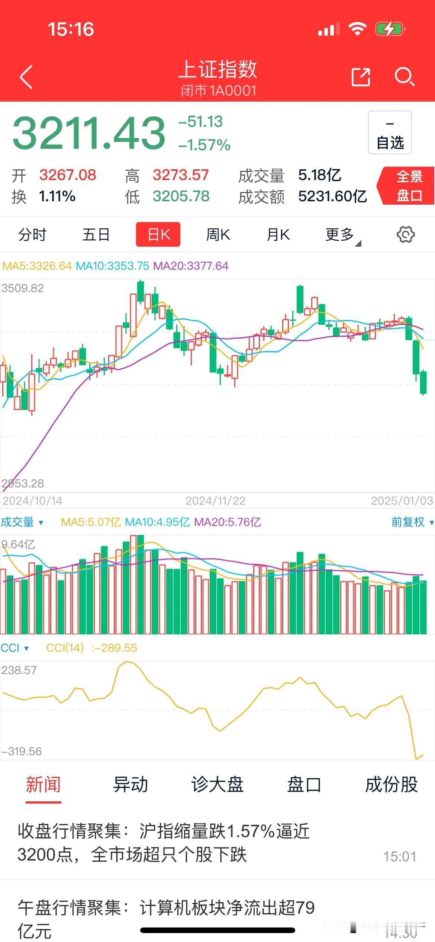435x942 pixels.
Task: Tap the 2025/01/03 date label
Action: coord(402,500)
